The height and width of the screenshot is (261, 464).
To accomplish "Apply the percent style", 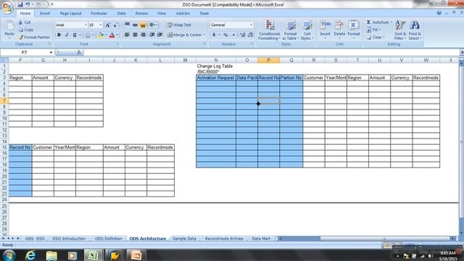I will coord(225,35).
